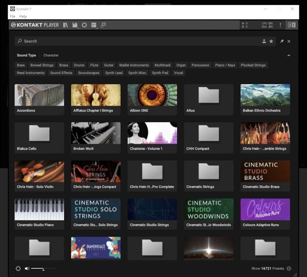This screenshot has width=307, height=277.
Task: Select the Percussion tag
Action: coord(200,65)
